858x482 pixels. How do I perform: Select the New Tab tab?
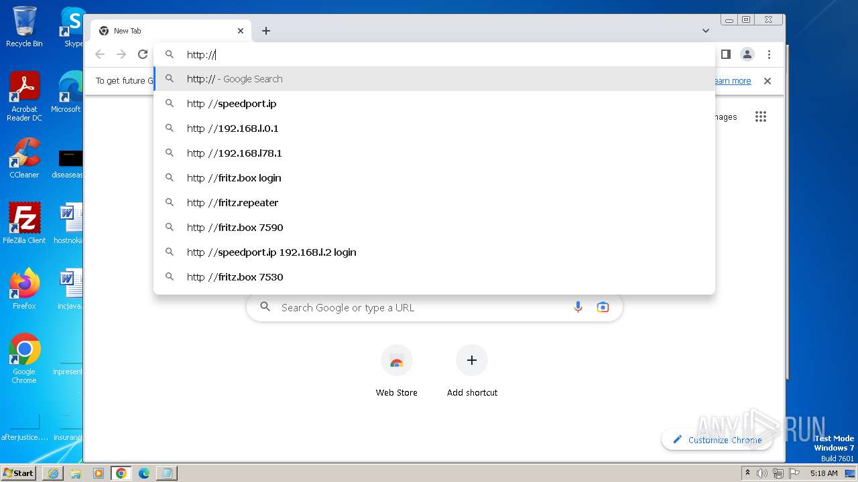(x=171, y=31)
